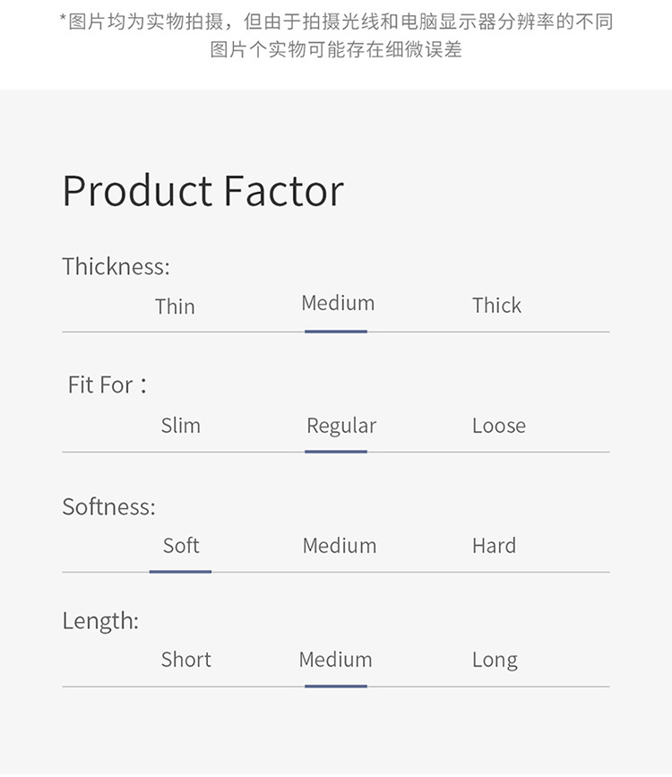Screen dimensions: 672x777
Task: Select Medium under Softness
Action: click(340, 545)
